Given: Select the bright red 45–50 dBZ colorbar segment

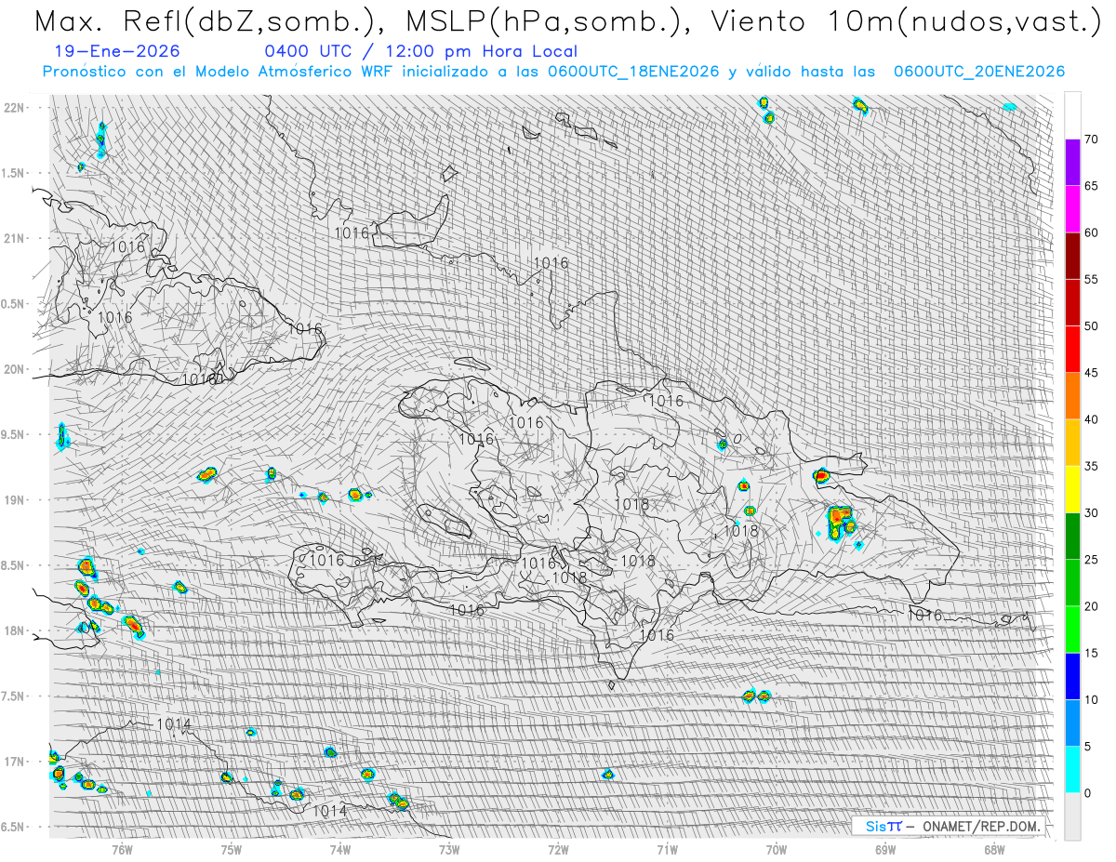Looking at the screenshot, I should click(1072, 350).
